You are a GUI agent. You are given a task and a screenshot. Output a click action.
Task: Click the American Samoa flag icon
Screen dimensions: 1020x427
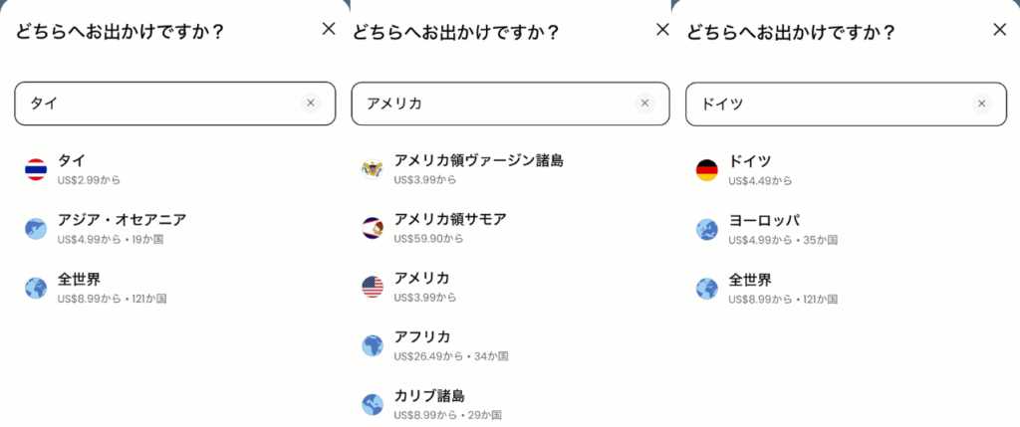[373, 228]
